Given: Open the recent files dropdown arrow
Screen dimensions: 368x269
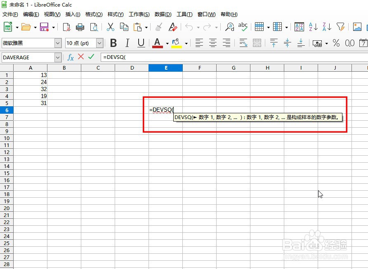Looking at the screenshot, I should 35,28.
